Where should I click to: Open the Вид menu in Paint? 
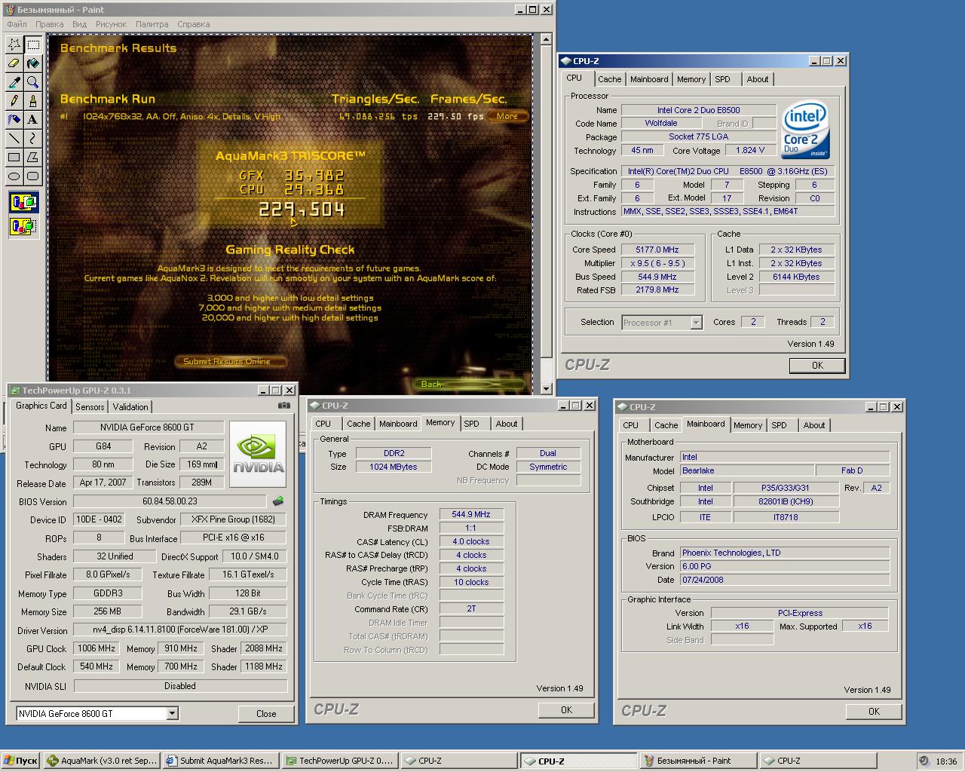coord(79,24)
